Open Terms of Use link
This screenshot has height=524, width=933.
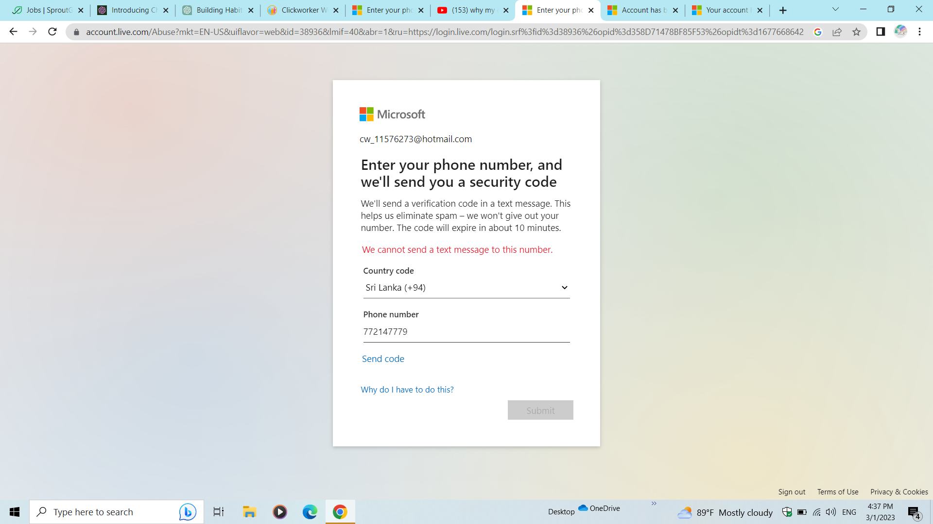click(x=838, y=491)
